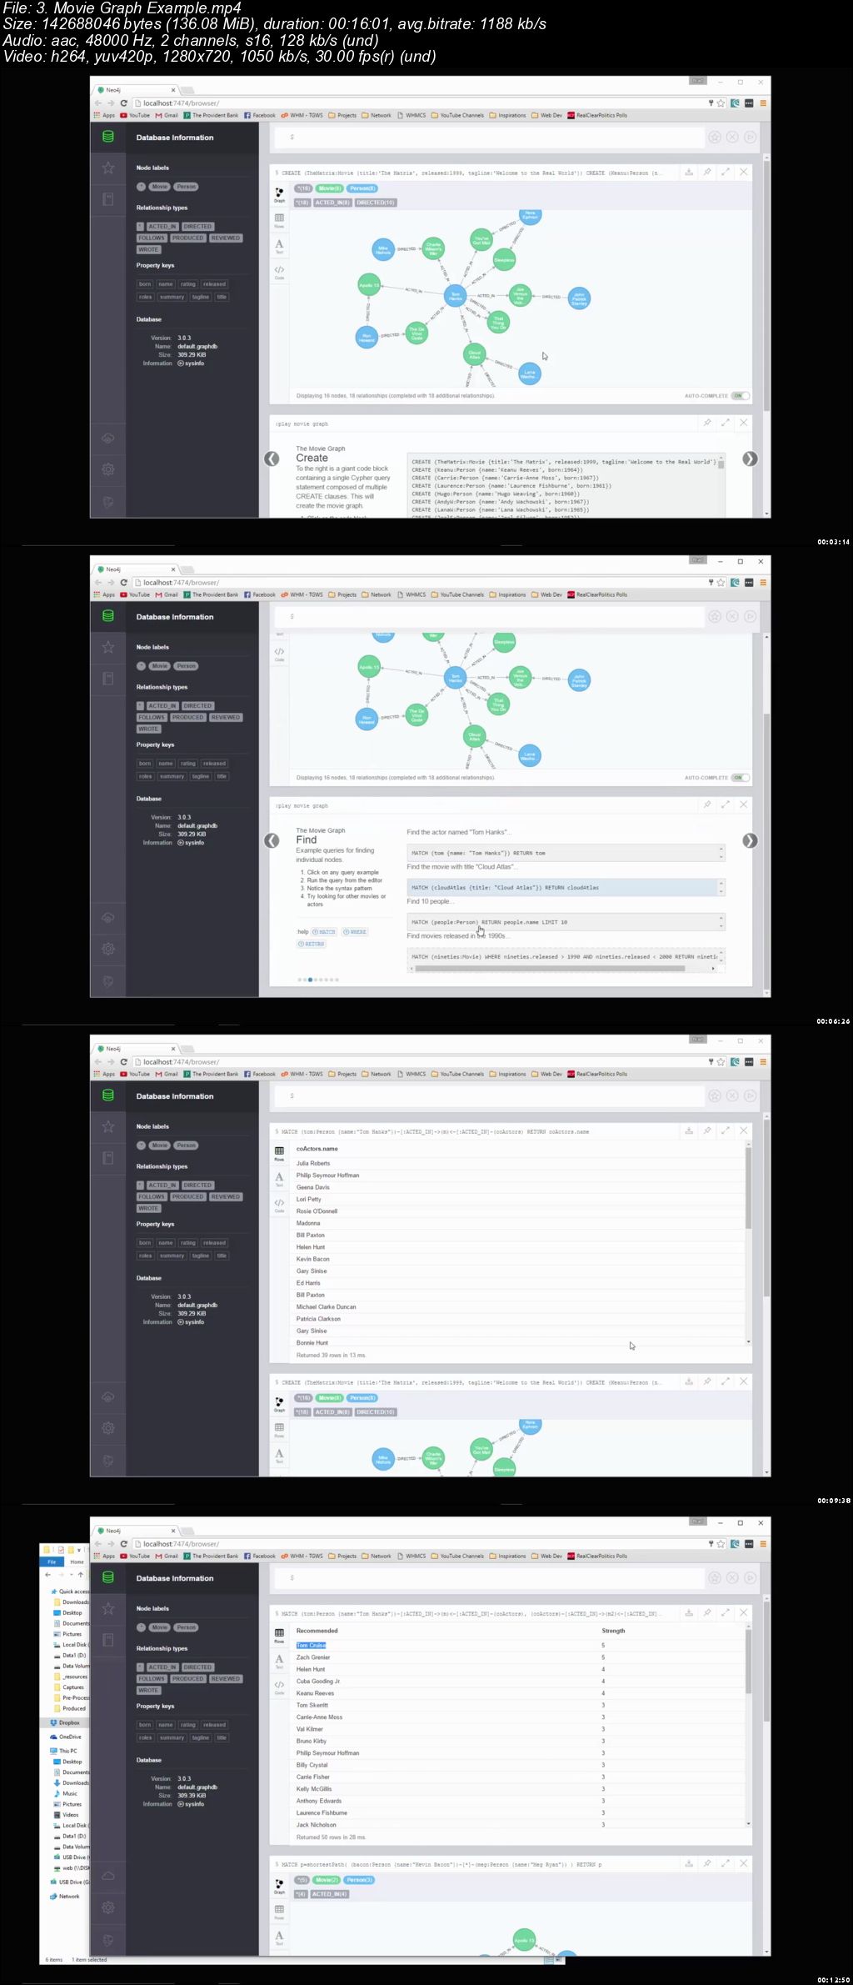This screenshot has height=1985, width=853.
Task: Download coActors result at 00:09:38
Action: tap(689, 1130)
